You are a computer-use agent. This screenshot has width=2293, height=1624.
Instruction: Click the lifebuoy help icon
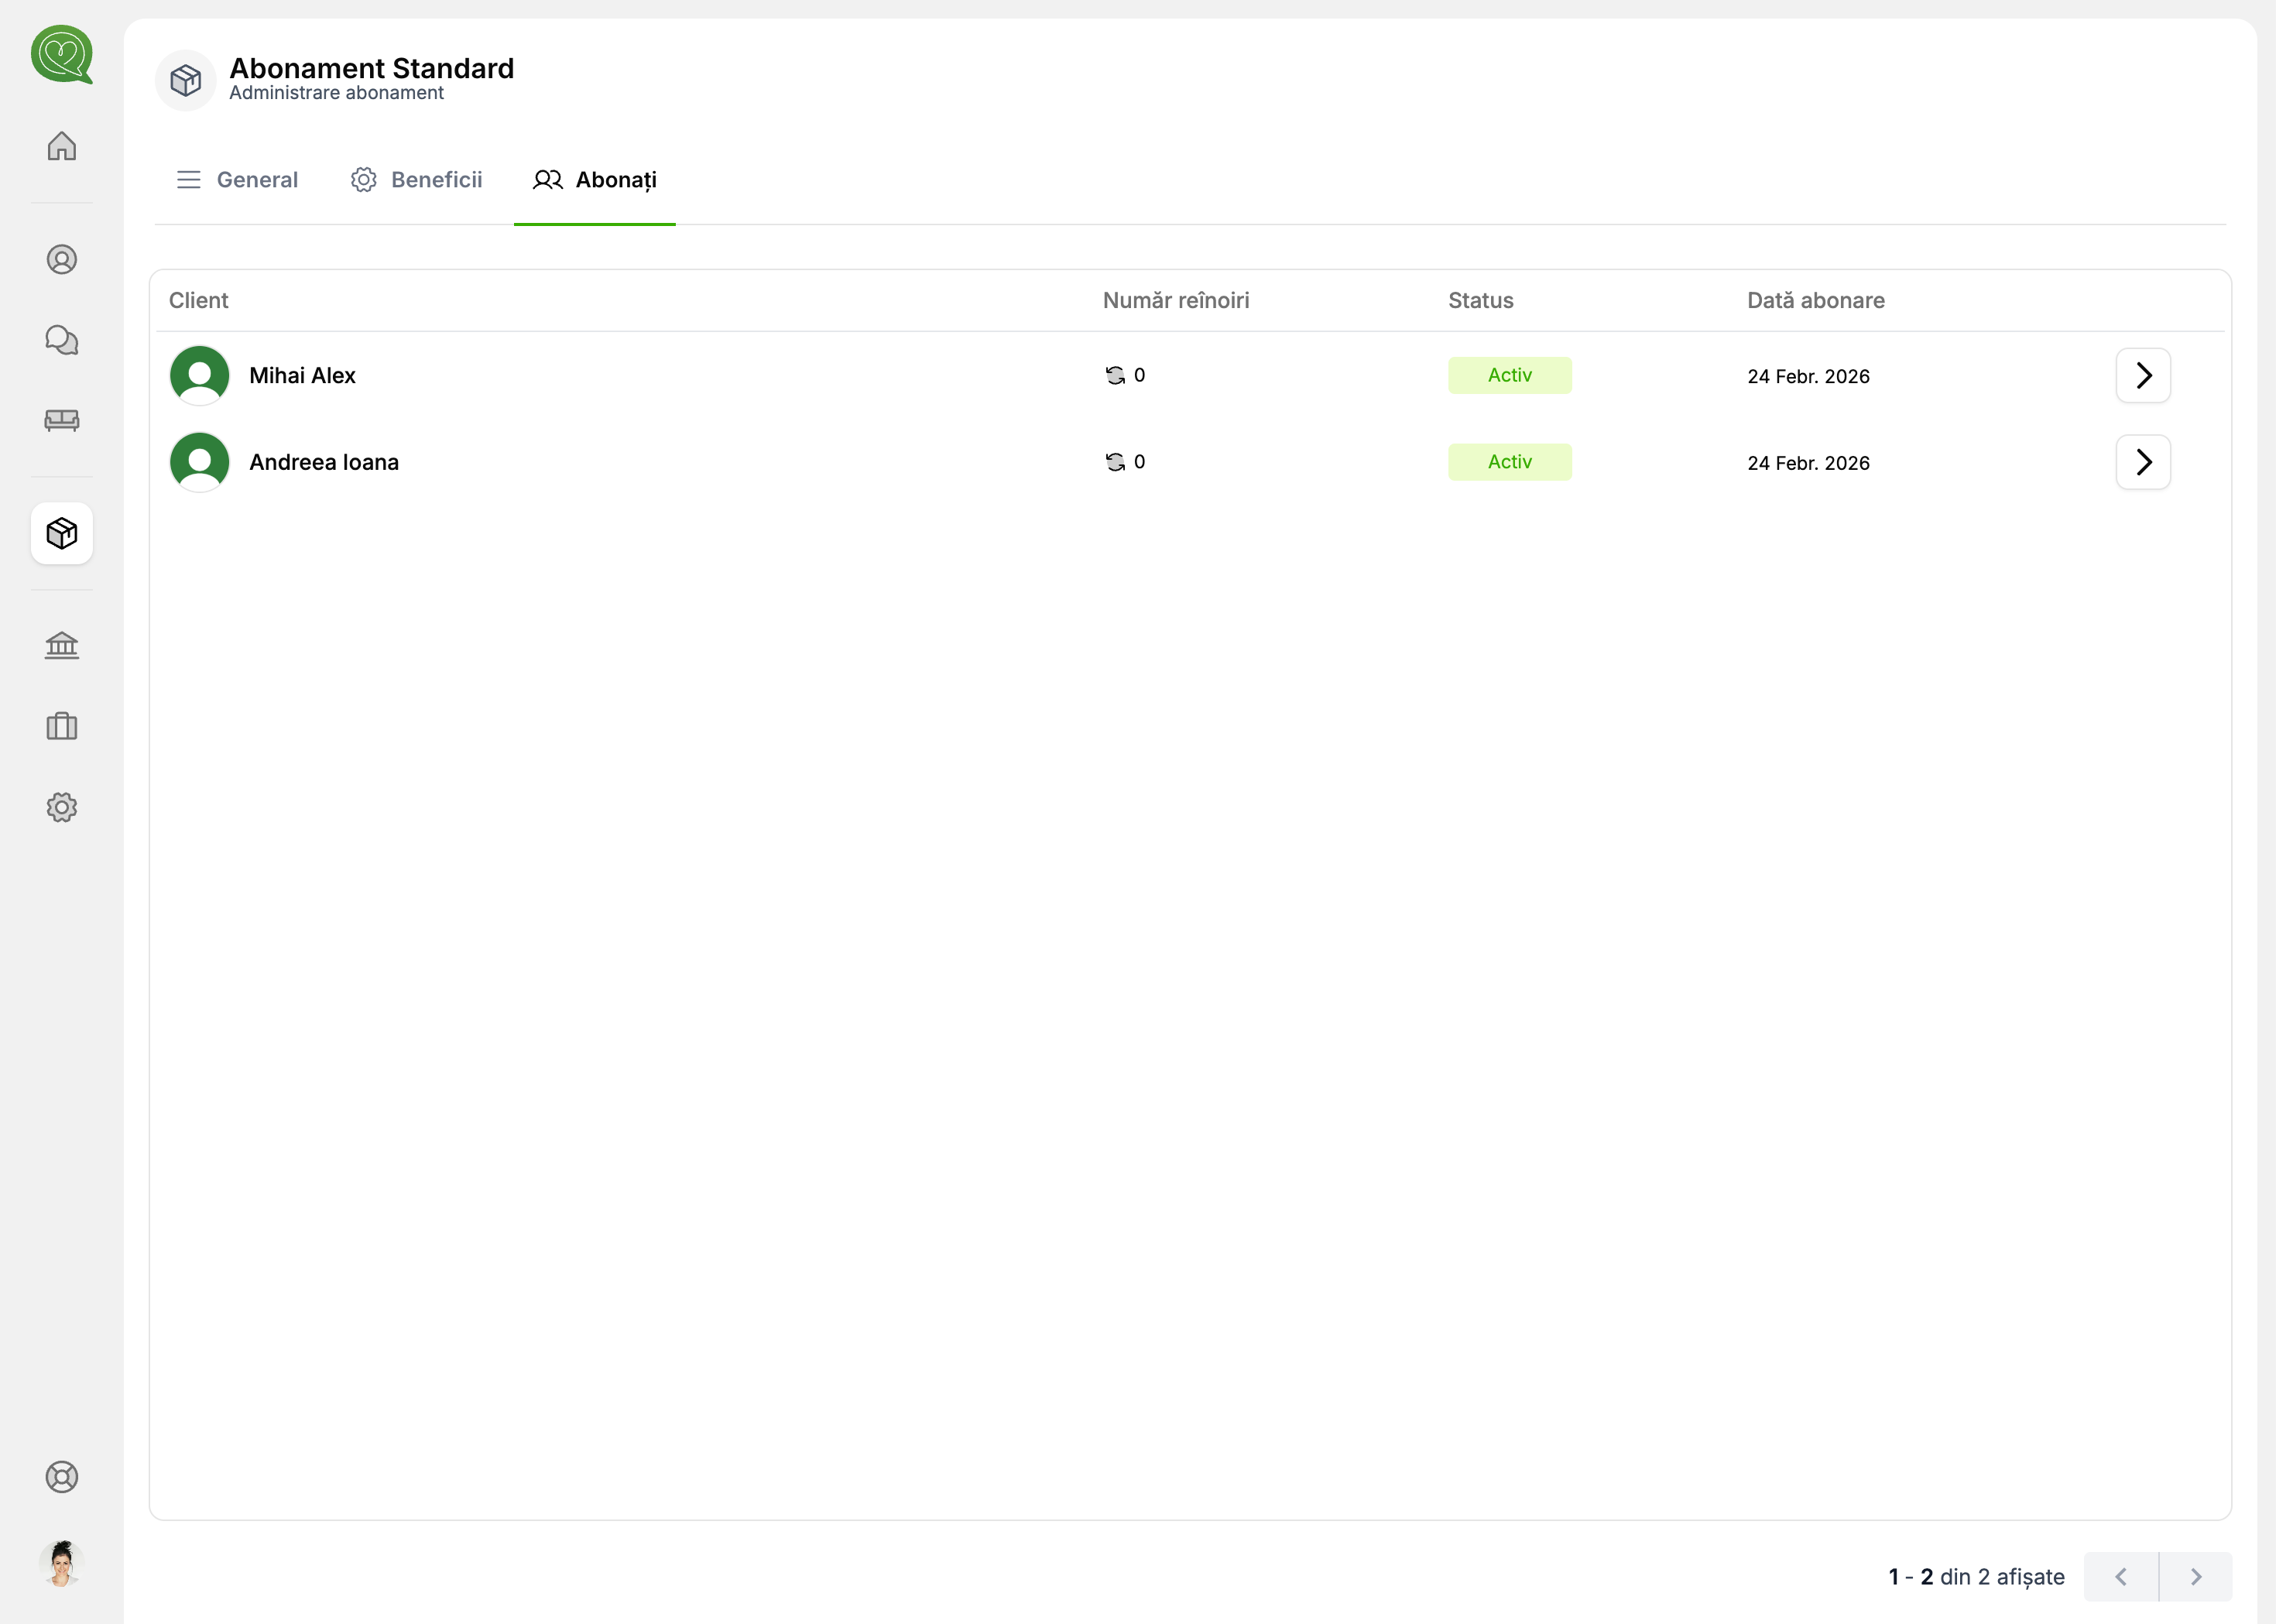coord(62,1478)
